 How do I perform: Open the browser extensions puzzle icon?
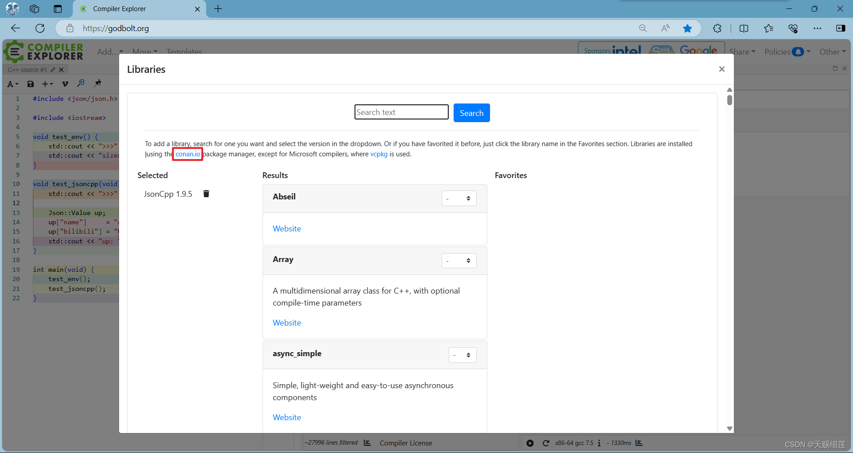click(x=717, y=28)
